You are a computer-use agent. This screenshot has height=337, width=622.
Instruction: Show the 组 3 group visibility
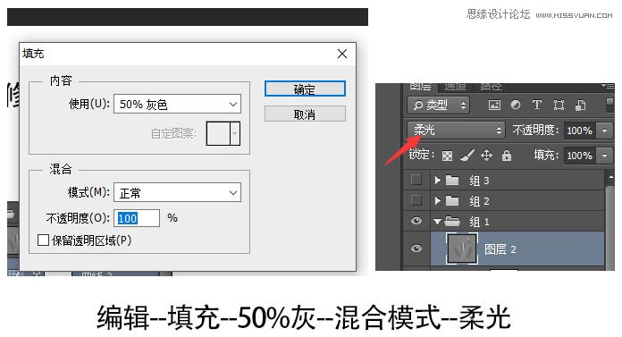click(416, 180)
